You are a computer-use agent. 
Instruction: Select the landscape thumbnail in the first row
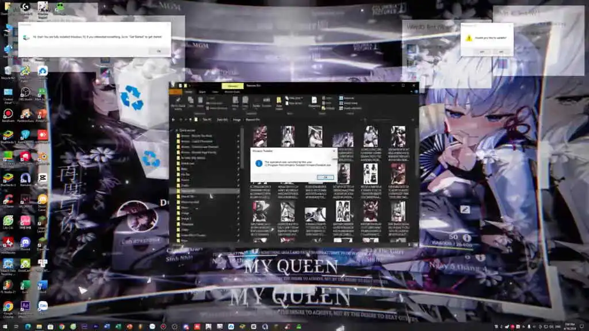point(343,140)
